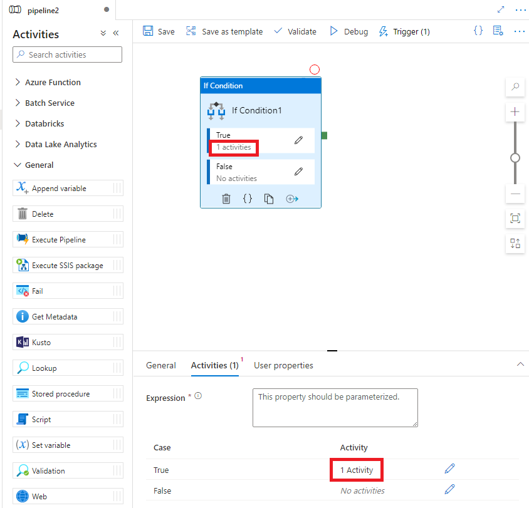
Task: Select the Get Metadata activity
Action: [x=68, y=316]
